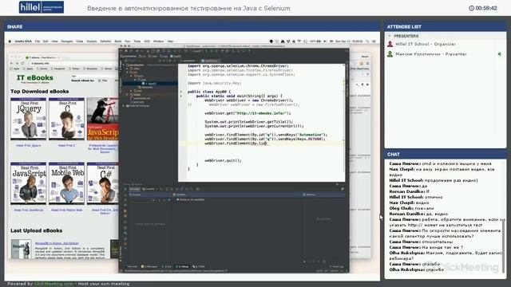Click the Head First C title link
This screenshot has width=511, height=287.
point(66,145)
